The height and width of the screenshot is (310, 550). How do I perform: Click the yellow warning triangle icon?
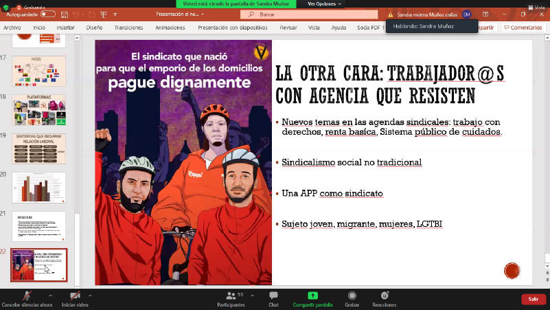coord(390,14)
